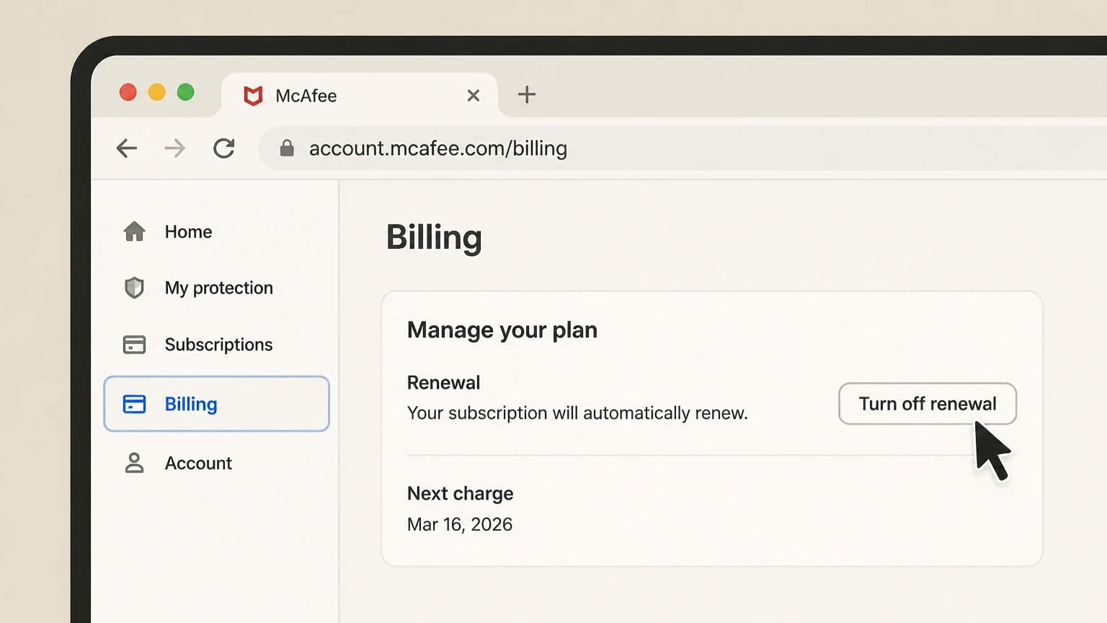The image size is (1107, 623).
Task: Reload the page with the refresh icon
Action: pos(224,149)
